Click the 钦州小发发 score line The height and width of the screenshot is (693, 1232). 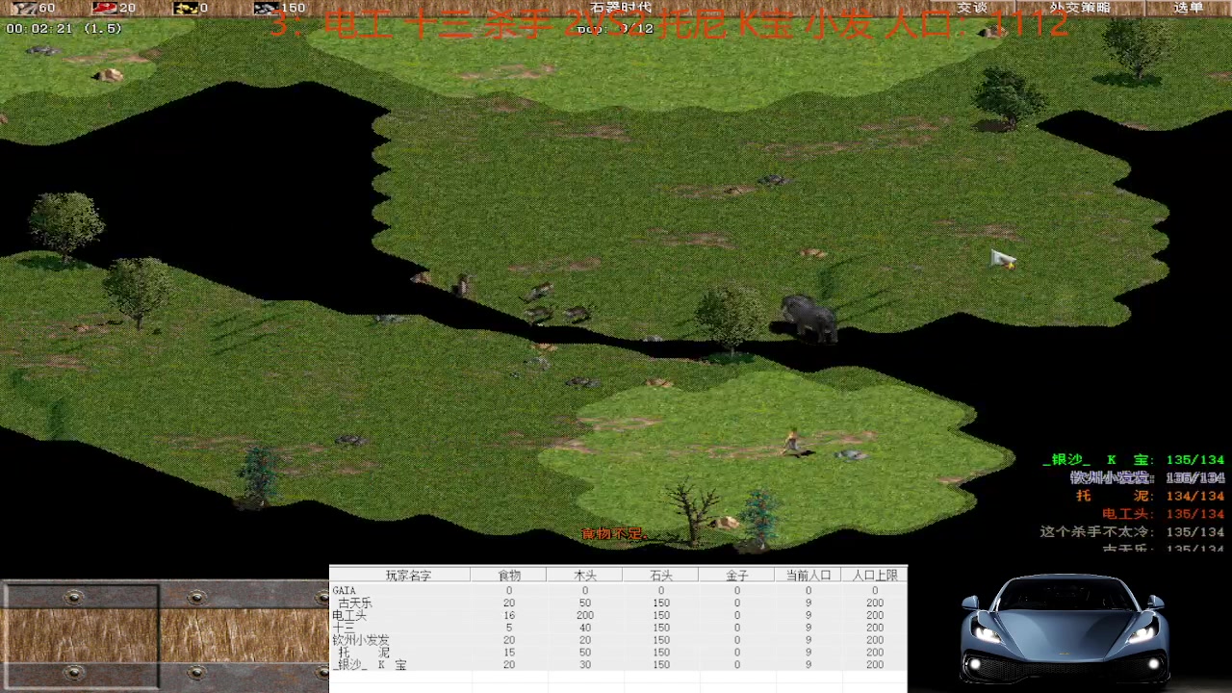coord(1147,477)
